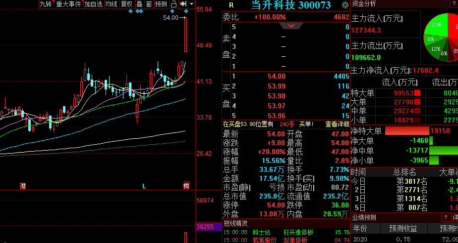Click the 榜 marker on chart bottom

click(186, 186)
